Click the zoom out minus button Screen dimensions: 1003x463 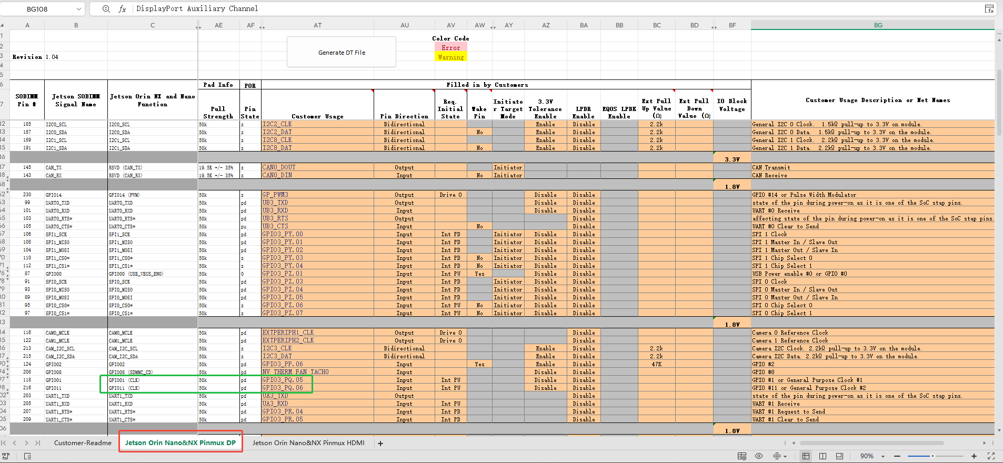(x=897, y=456)
